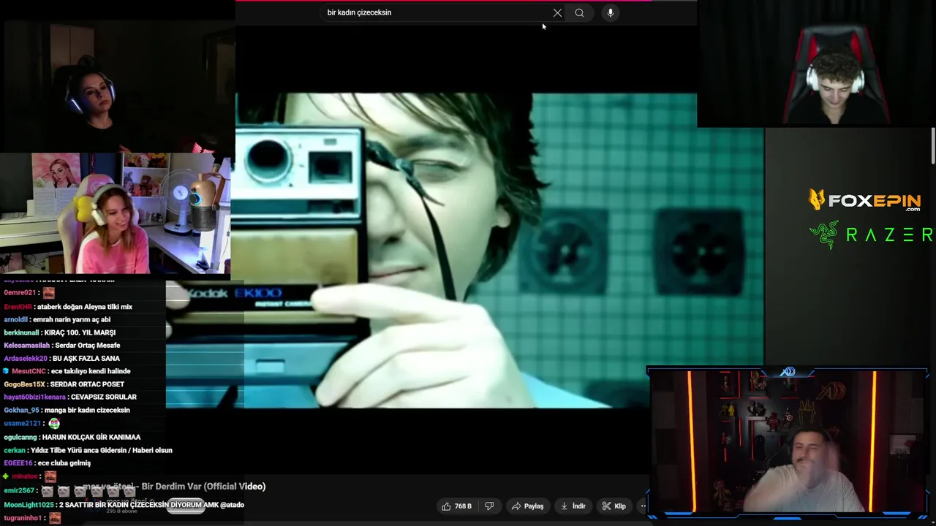This screenshot has height=526, width=936.
Task: Click the emote next to minatoe
Action: pyautogui.click(x=50, y=476)
